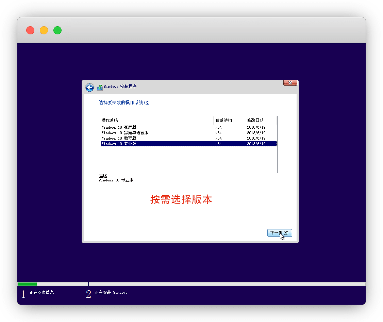This screenshot has height=322, width=383.
Task: Click the 选择要安装的操作系统(S) label
Action: (x=124, y=102)
